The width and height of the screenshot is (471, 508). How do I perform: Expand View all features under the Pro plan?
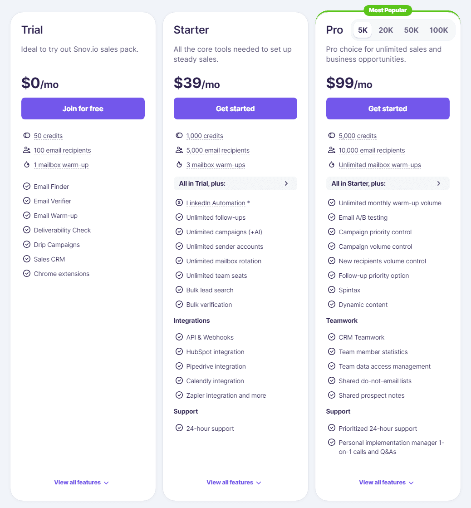tap(386, 482)
